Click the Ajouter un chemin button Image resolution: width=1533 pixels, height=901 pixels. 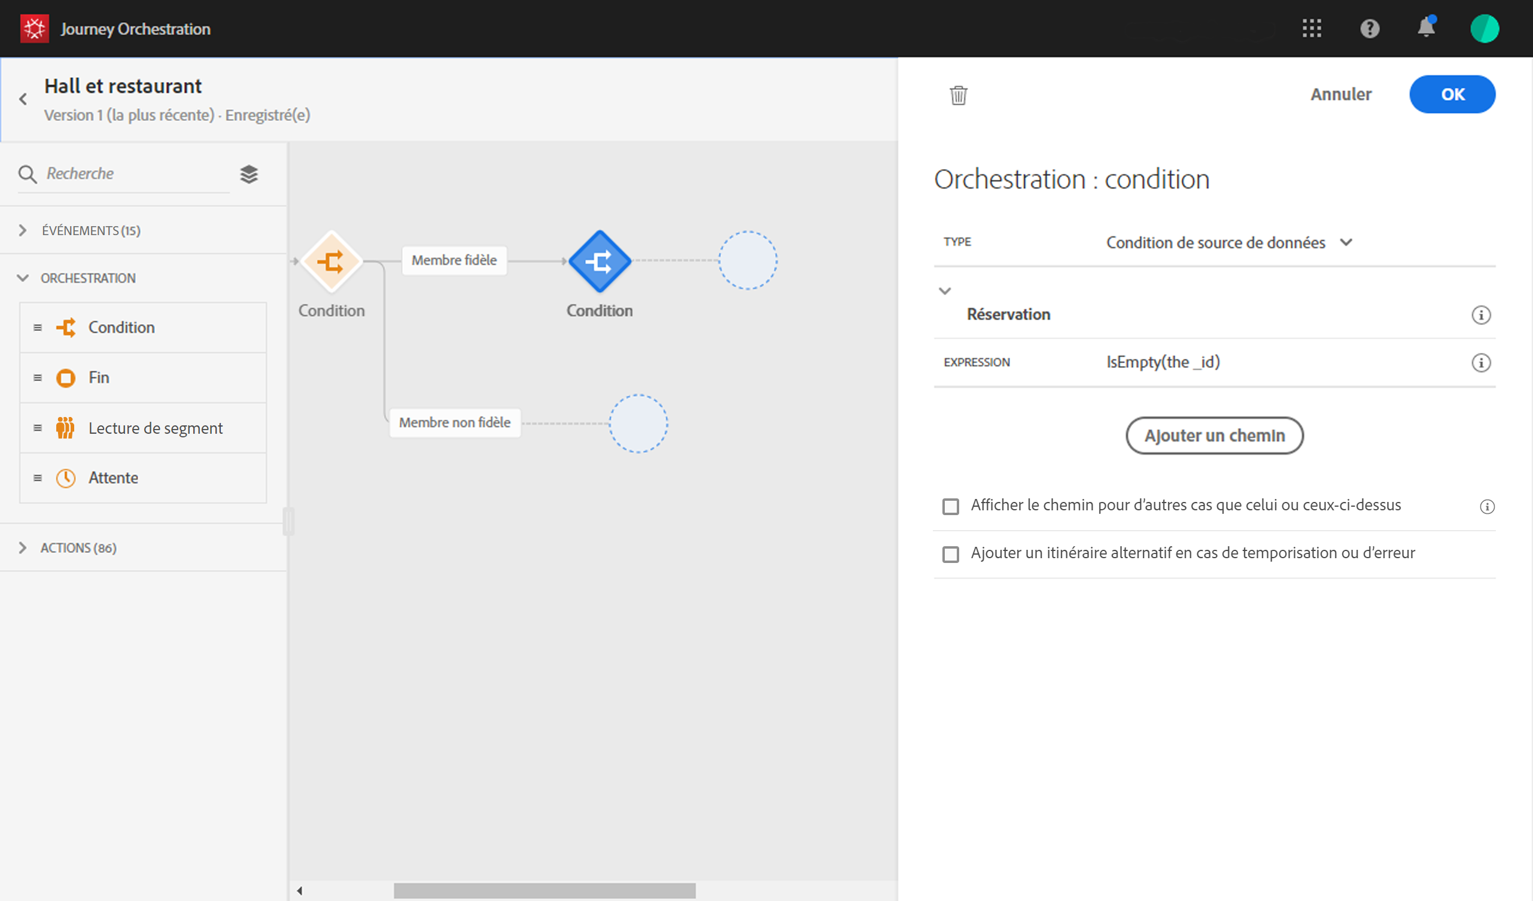pos(1213,436)
